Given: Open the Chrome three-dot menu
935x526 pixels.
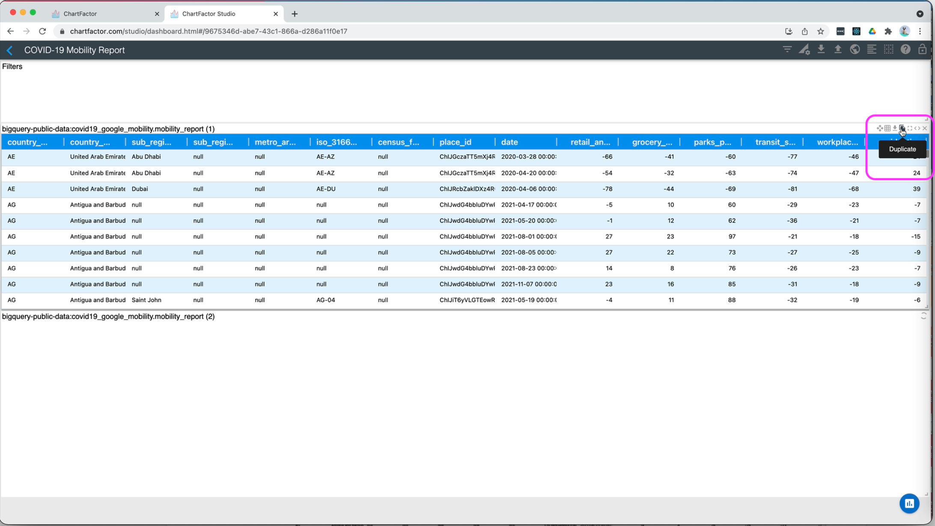Looking at the screenshot, I should (x=920, y=31).
